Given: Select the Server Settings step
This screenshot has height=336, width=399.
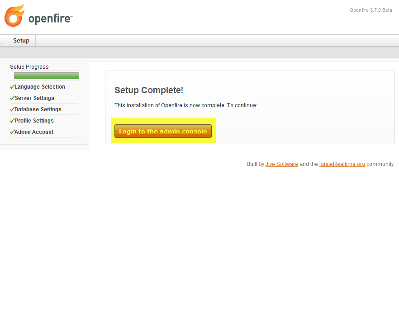Looking at the screenshot, I should [34, 98].
